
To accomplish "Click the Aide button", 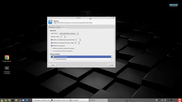I will [x=52, y=65].
